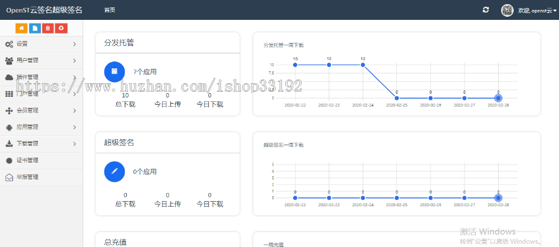Screen dimensions: 559x247
Task: Click the red recycle shortcut button
Action: tap(61, 28)
